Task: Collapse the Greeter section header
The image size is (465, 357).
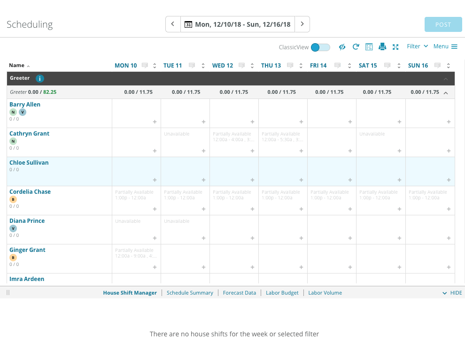Action: click(446, 79)
